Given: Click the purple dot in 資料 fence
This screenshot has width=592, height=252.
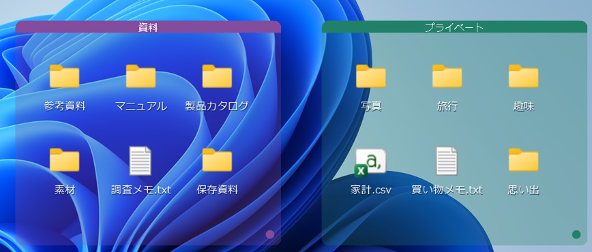Looking at the screenshot, I should (270, 235).
